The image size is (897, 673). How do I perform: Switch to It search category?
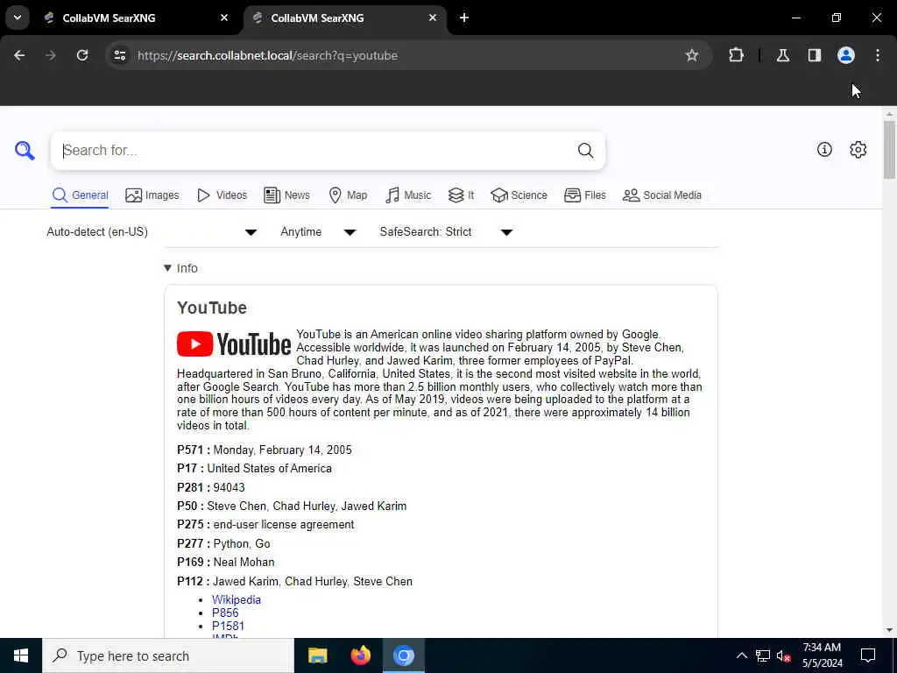pos(461,195)
